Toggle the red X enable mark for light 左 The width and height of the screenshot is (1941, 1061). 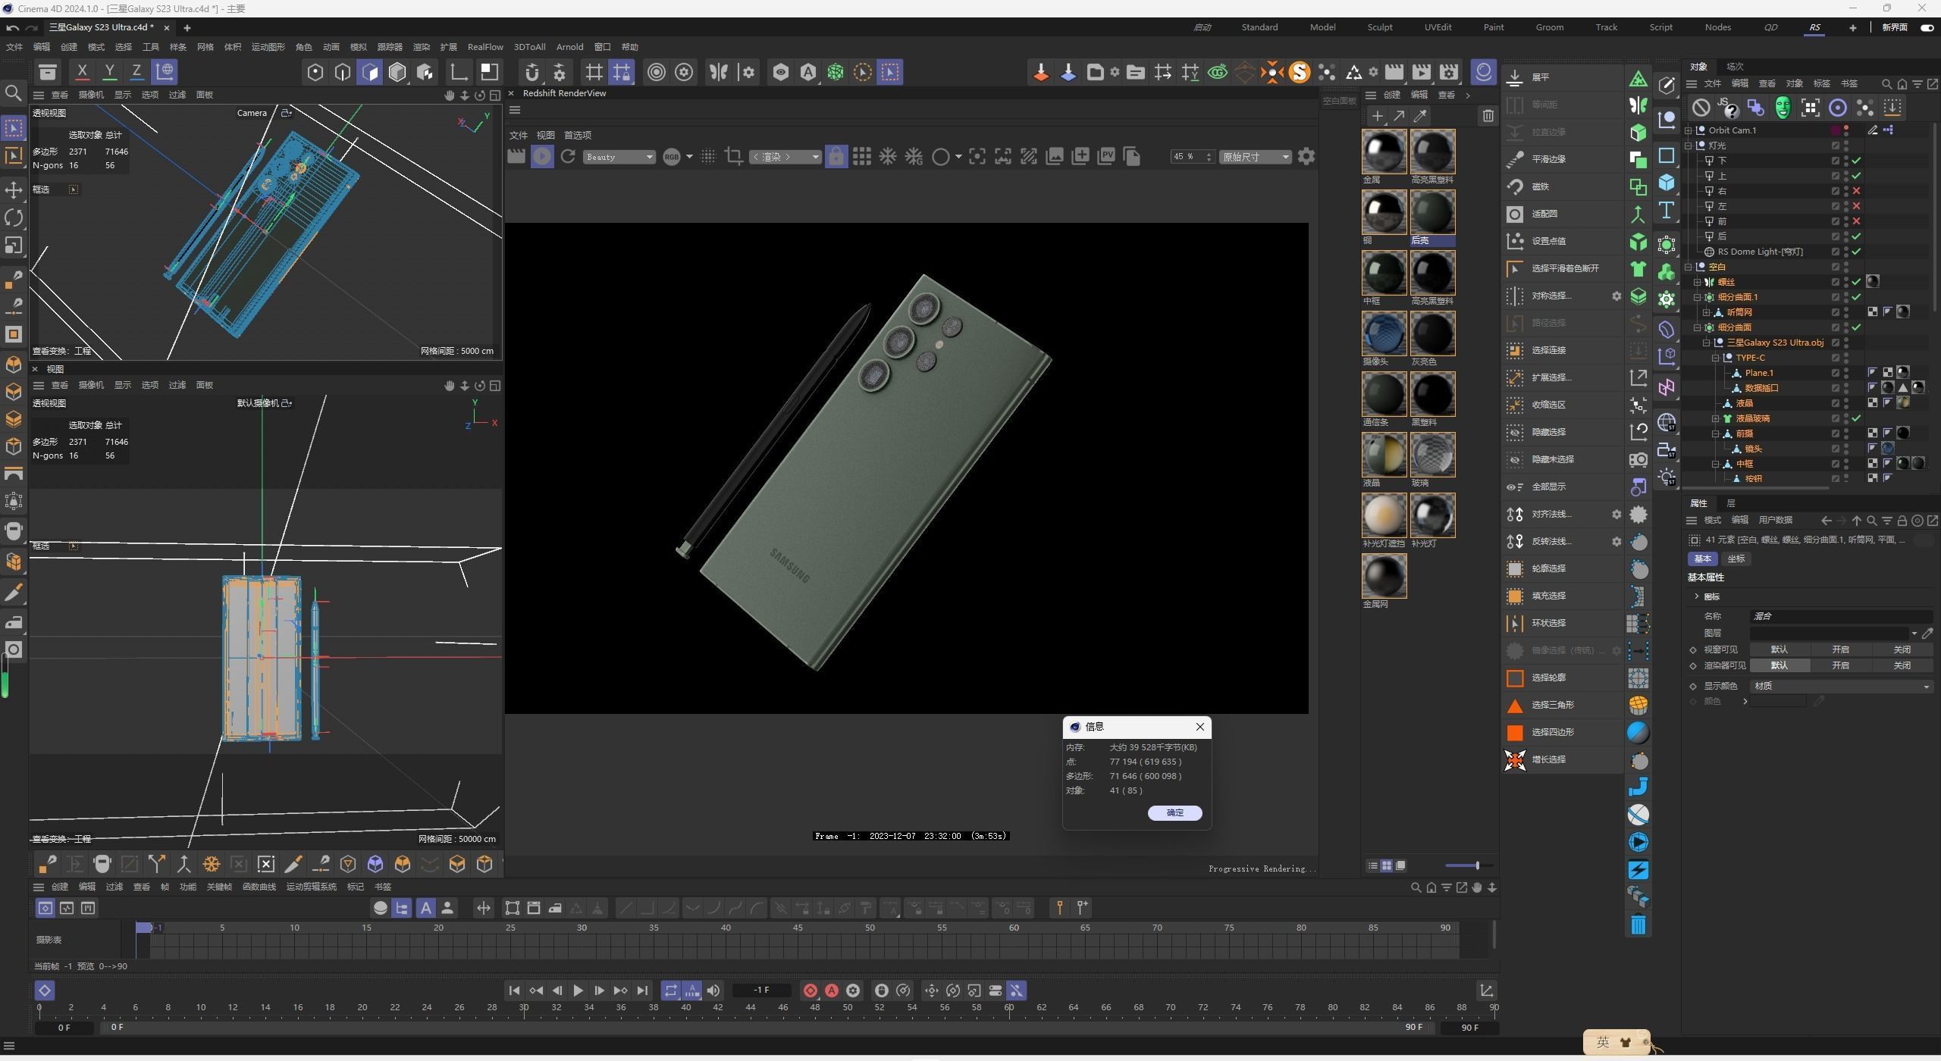point(1856,206)
